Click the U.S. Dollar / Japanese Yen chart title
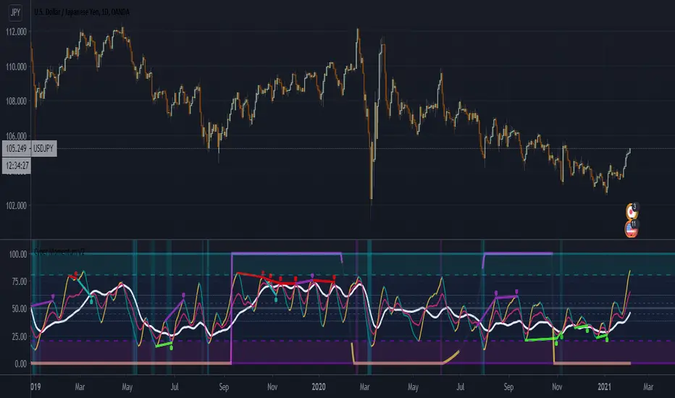Screen dimensions: 675x398 click(x=82, y=12)
